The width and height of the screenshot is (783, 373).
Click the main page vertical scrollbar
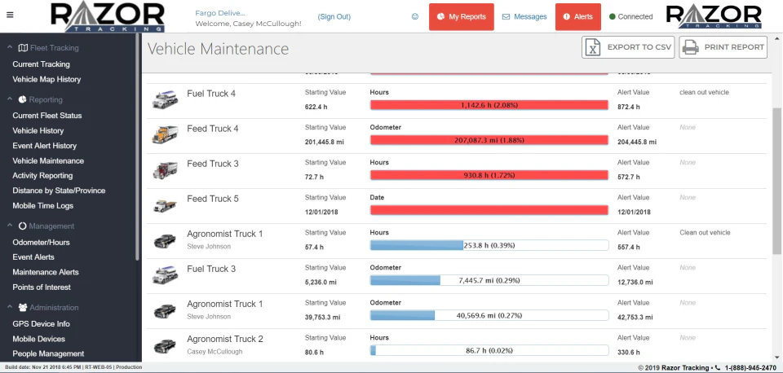pos(776,204)
